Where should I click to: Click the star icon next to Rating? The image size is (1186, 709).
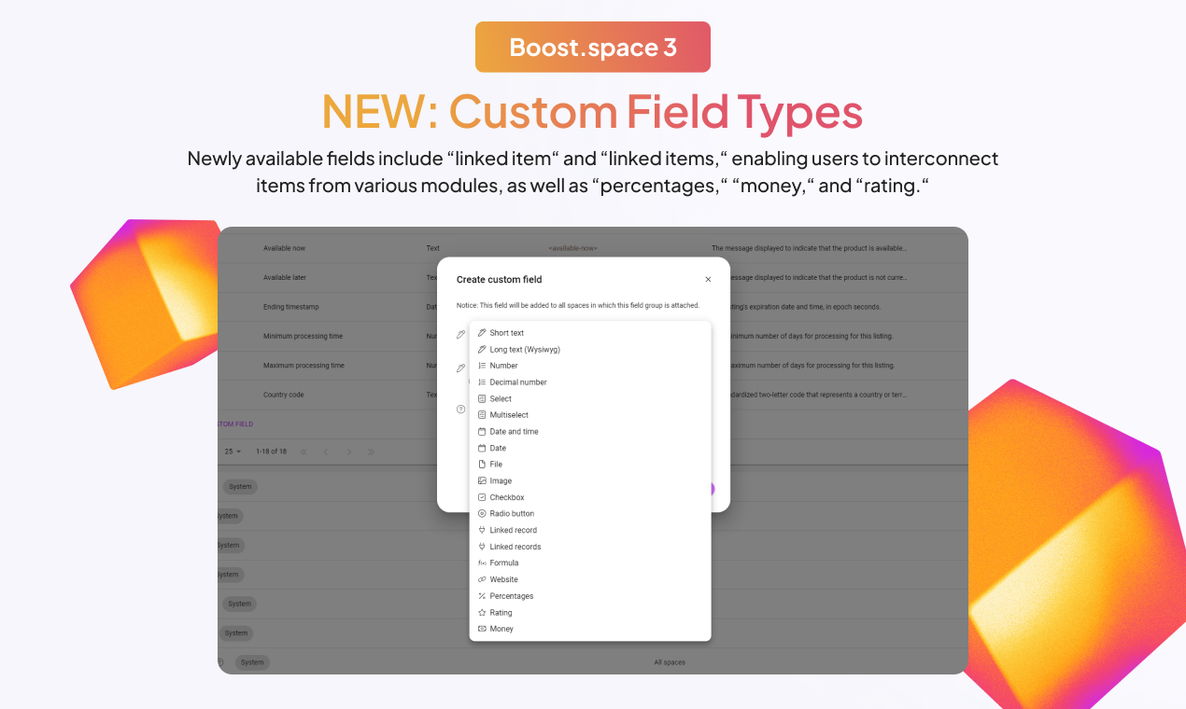[482, 613]
